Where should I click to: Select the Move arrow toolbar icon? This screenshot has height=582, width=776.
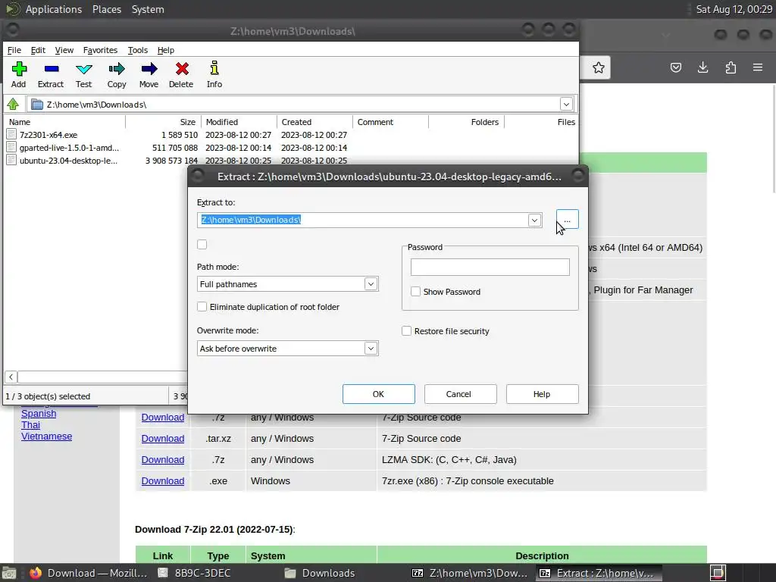click(149, 69)
